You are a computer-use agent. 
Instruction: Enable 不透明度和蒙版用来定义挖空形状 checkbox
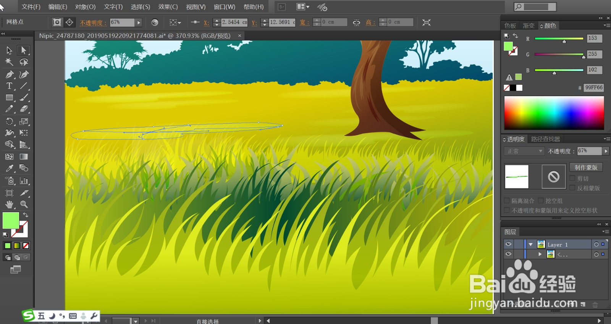pyautogui.click(x=507, y=210)
